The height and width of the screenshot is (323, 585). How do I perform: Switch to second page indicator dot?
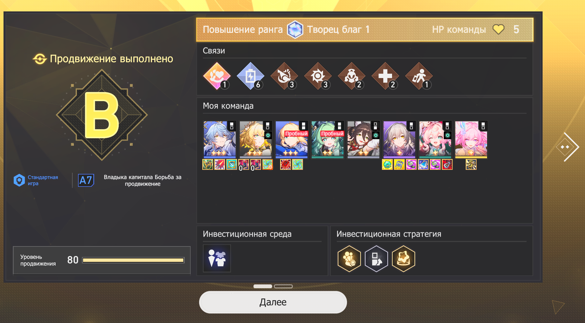(x=283, y=286)
